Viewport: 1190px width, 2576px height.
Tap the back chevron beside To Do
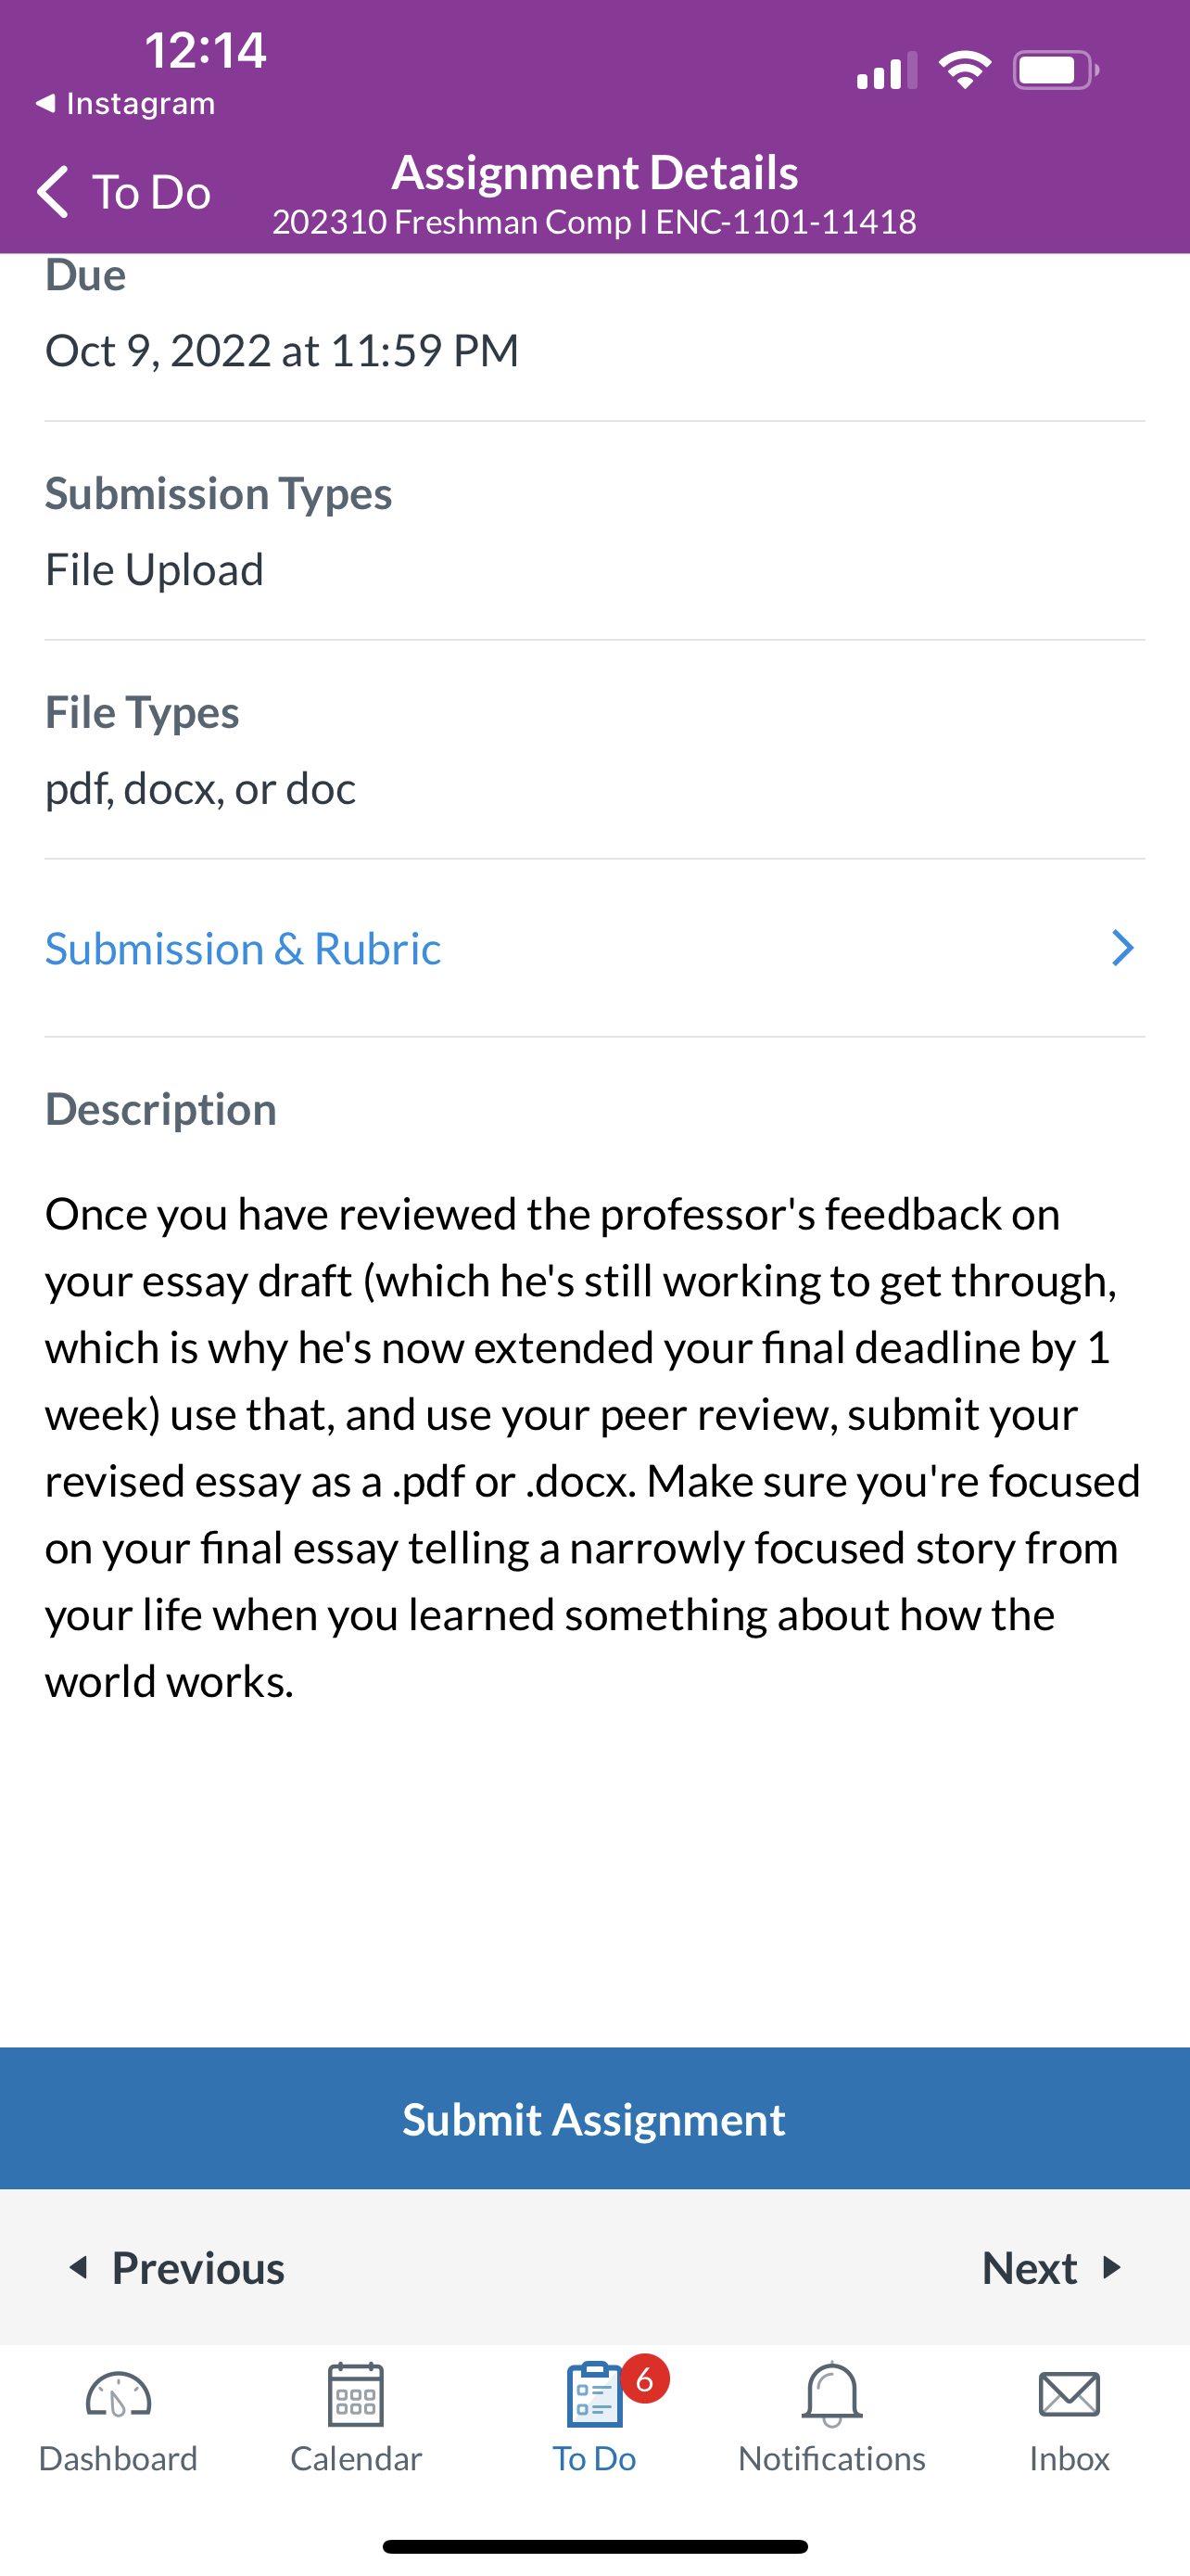pos(53,191)
